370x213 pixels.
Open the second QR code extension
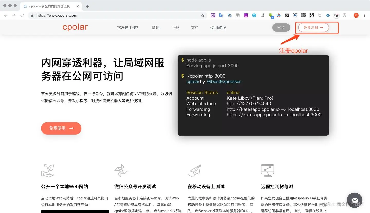312,15
